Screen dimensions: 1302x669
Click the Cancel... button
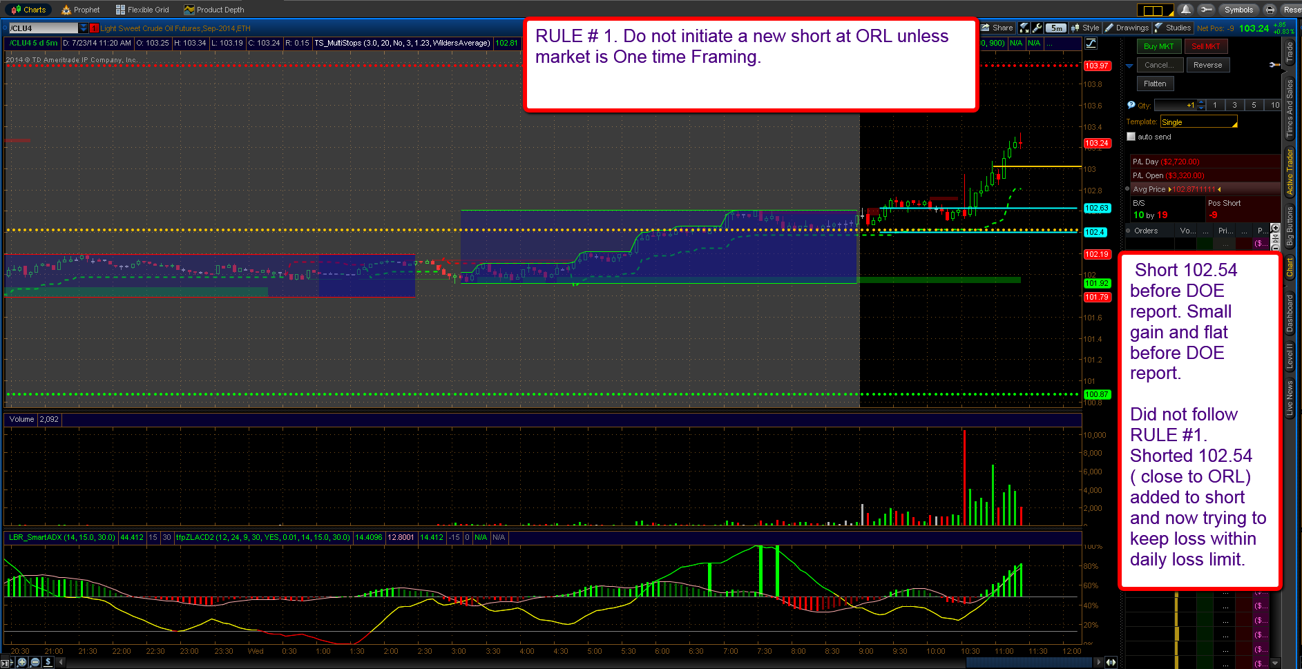coord(1159,65)
